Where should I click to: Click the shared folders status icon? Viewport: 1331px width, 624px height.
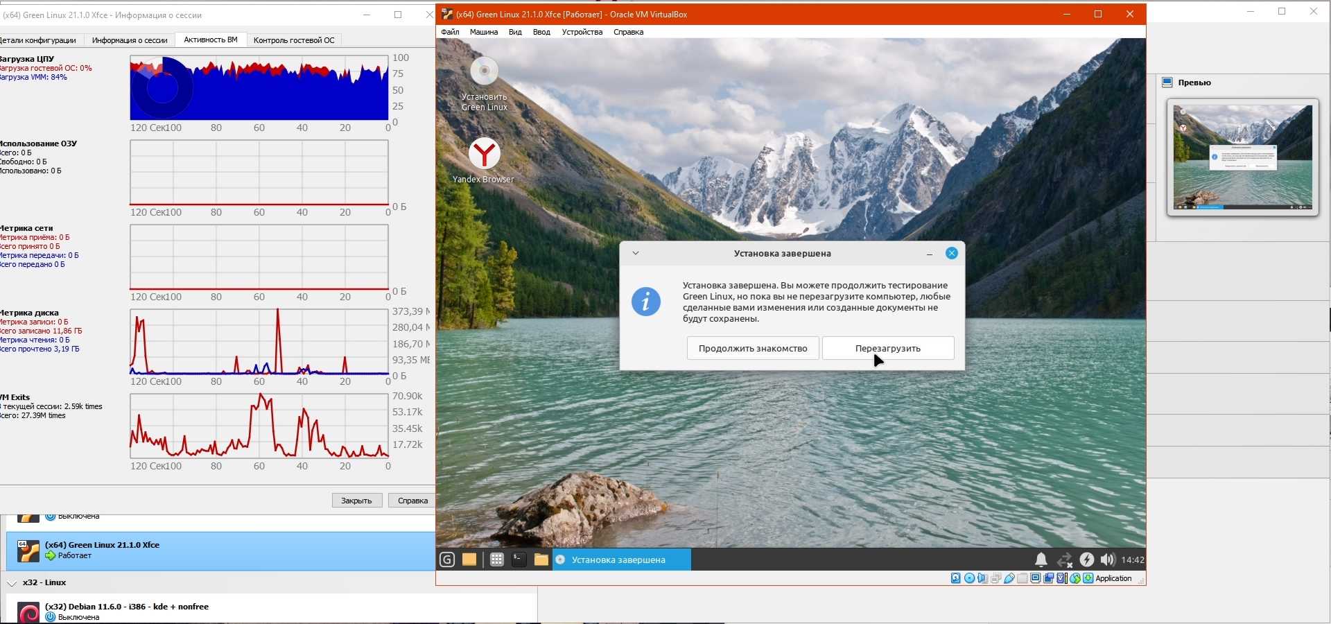[x=1022, y=578]
